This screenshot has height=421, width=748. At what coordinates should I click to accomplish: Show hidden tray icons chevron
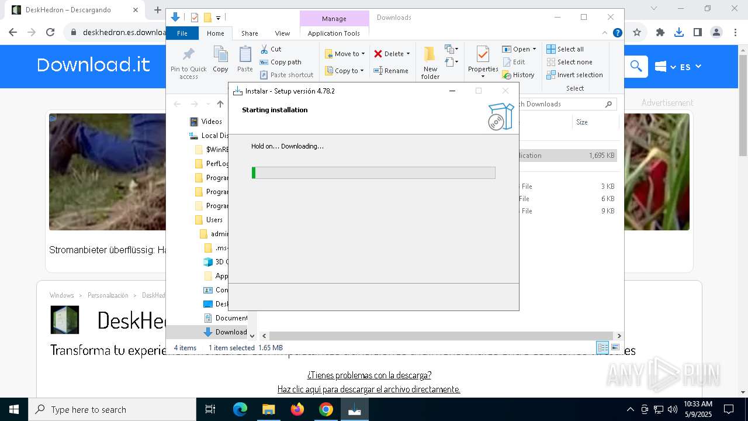pos(631,409)
